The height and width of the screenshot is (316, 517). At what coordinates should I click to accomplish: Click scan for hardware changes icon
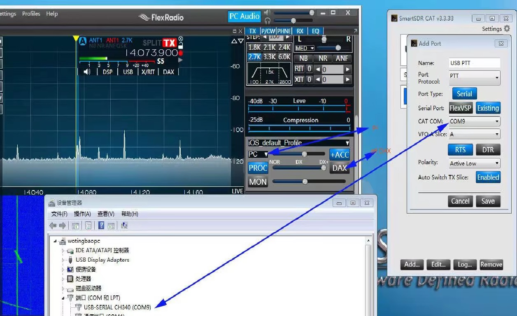(124, 225)
